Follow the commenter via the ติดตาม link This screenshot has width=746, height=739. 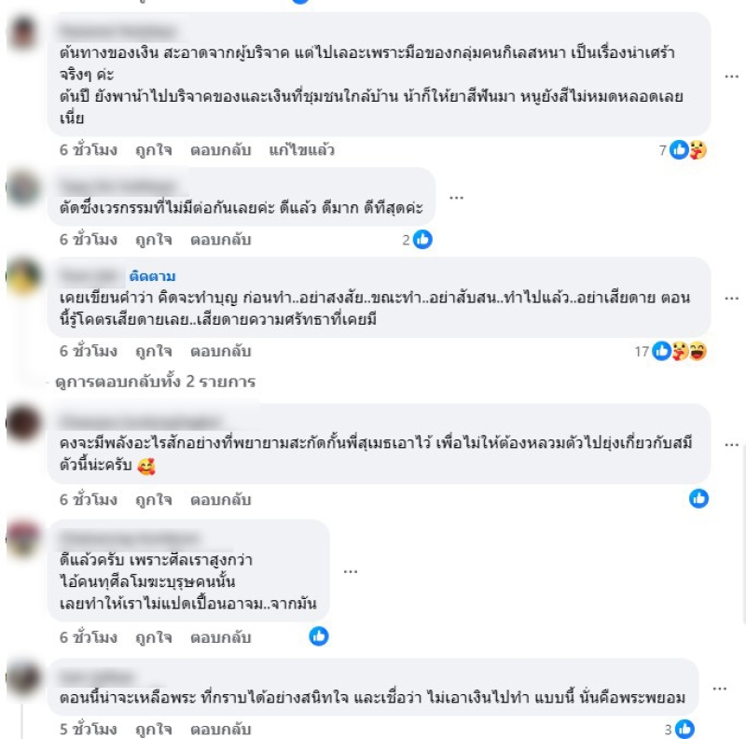pyautogui.click(x=152, y=276)
